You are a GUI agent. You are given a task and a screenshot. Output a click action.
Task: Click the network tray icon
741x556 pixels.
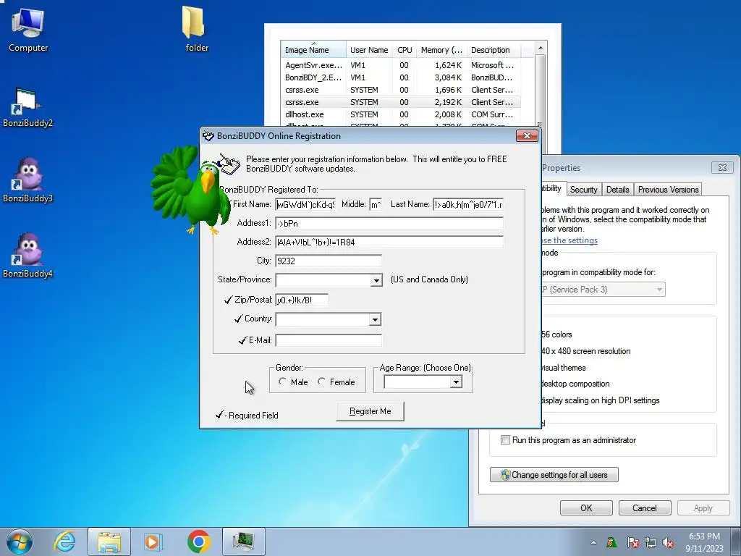(x=651, y=542)
